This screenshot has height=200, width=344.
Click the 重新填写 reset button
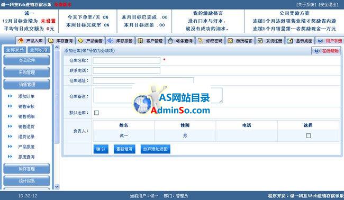click(124, 149)
